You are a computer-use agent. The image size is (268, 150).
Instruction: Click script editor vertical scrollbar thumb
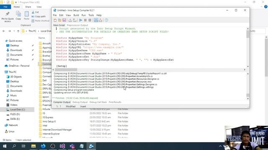(248, 34)
